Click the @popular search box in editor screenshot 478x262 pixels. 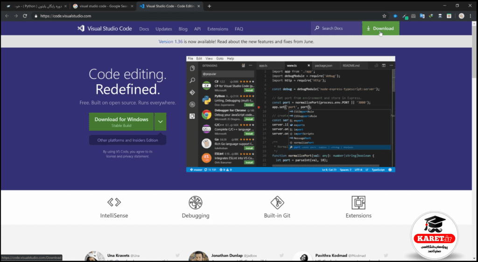(227, 74)
